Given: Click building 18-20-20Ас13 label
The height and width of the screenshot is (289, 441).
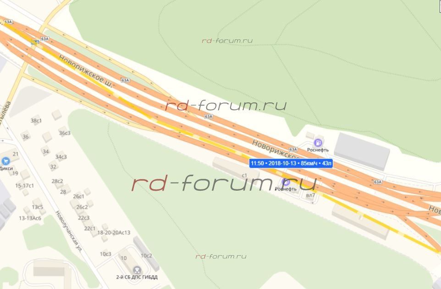Looking at the screenshot, I should pos(114,233).
